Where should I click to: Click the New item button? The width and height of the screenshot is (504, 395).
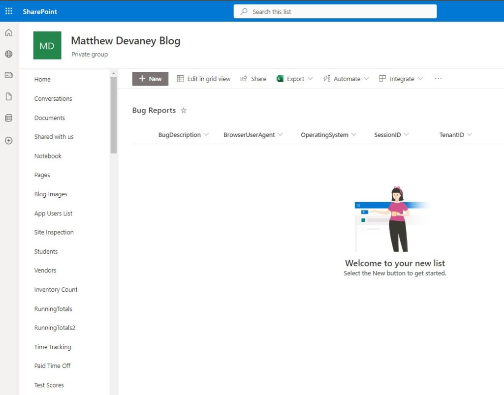[x=151, y=79]
